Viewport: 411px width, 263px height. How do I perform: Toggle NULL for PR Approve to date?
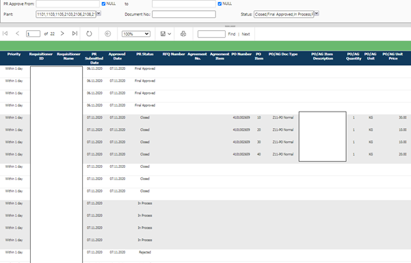[x=220, y=3]
